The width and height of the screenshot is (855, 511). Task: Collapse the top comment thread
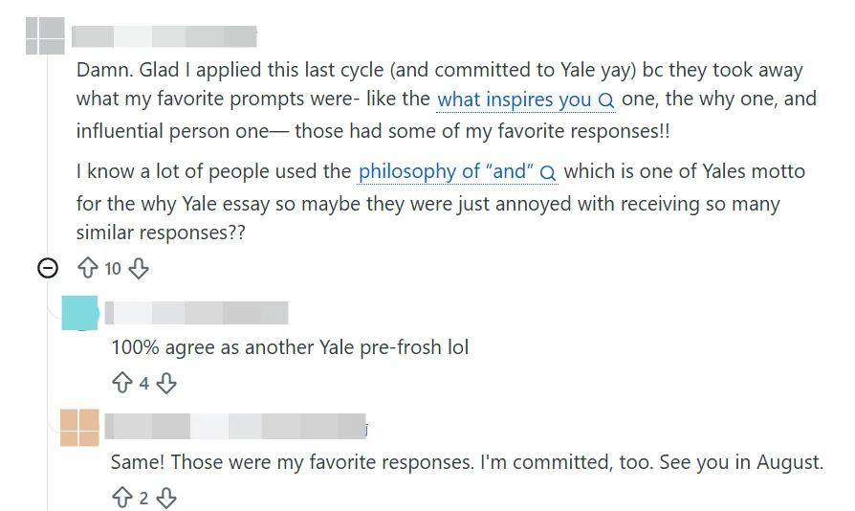pyautogui.click(x=48, y=268)
